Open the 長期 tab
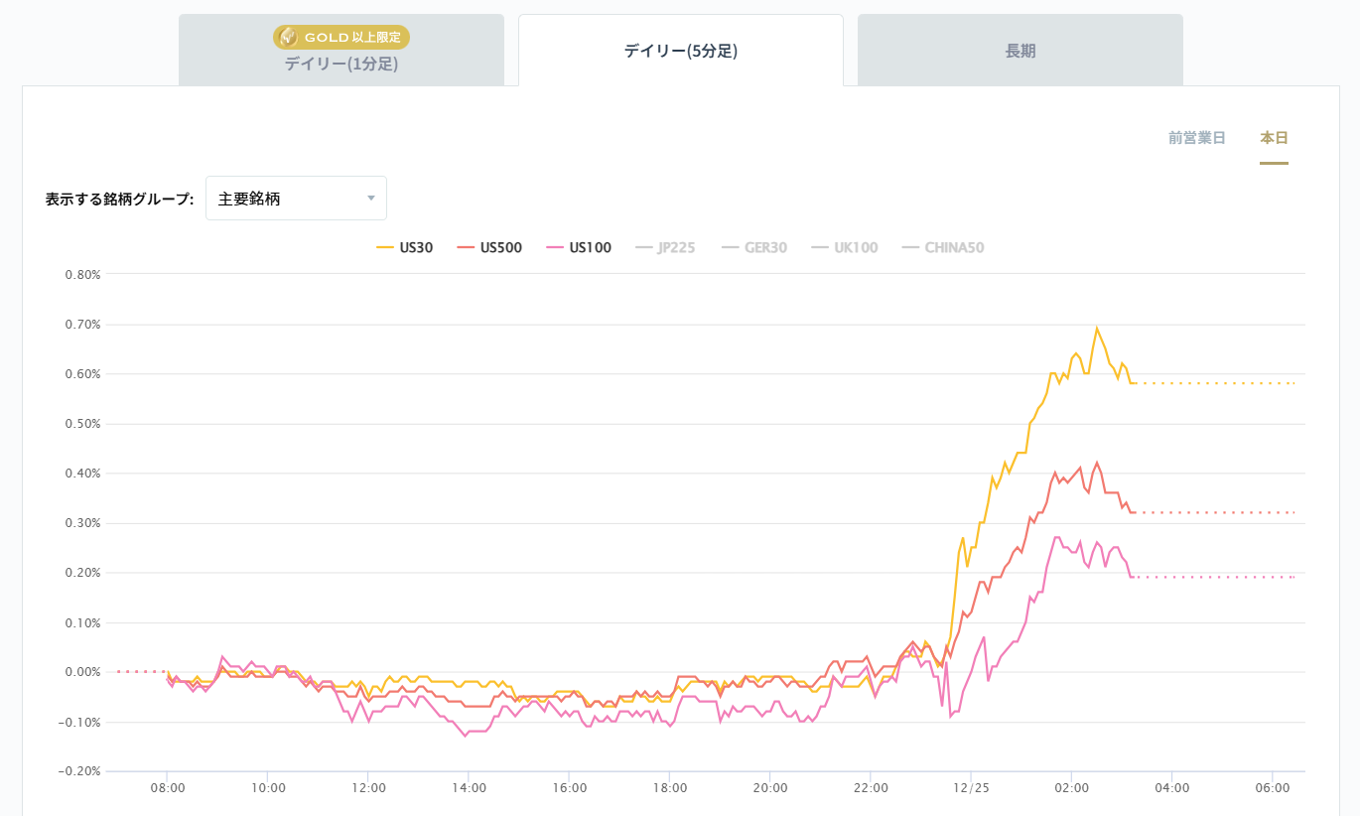Viewport: 1360px width, 816px height. pos(1020,51)
